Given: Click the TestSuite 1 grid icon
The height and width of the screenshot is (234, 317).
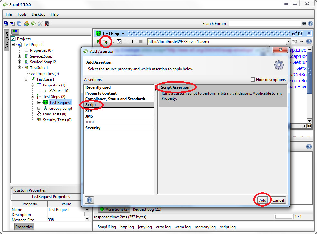Looking at the screenshot, I should pos(26,68).
